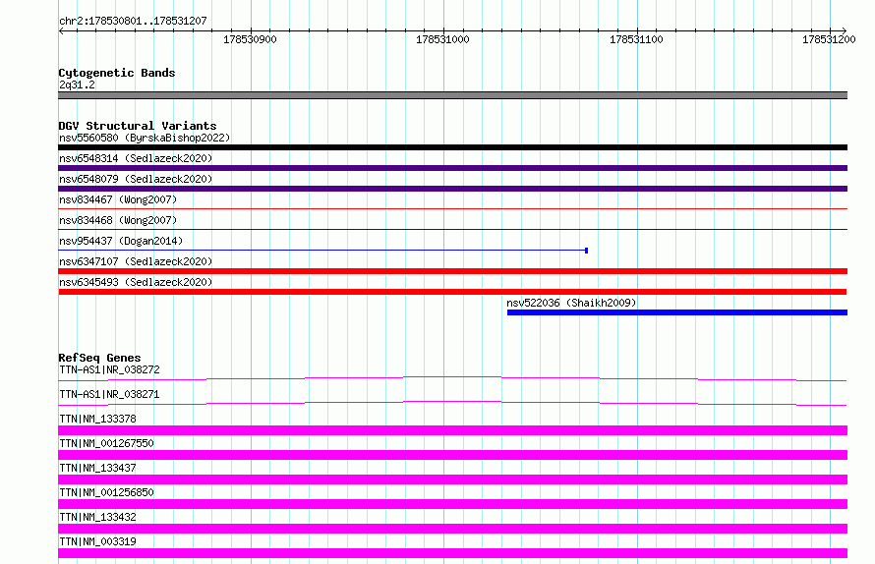This screenshot has width=875, height=564.
Task: Click the 178530900 ruler tick label
Action: (x=250, y=39)
